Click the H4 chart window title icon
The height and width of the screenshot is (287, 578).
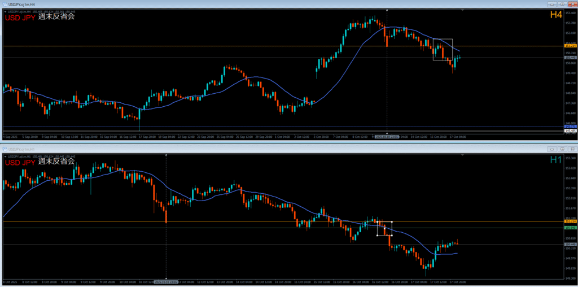[5, 4]
